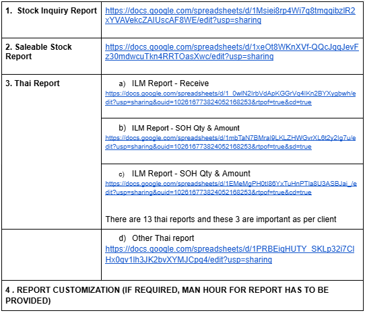Screen dimensions: 365x313
Task: Click the '2. Saleable Stock Report' cell text
Action: [x=38, y=52]
